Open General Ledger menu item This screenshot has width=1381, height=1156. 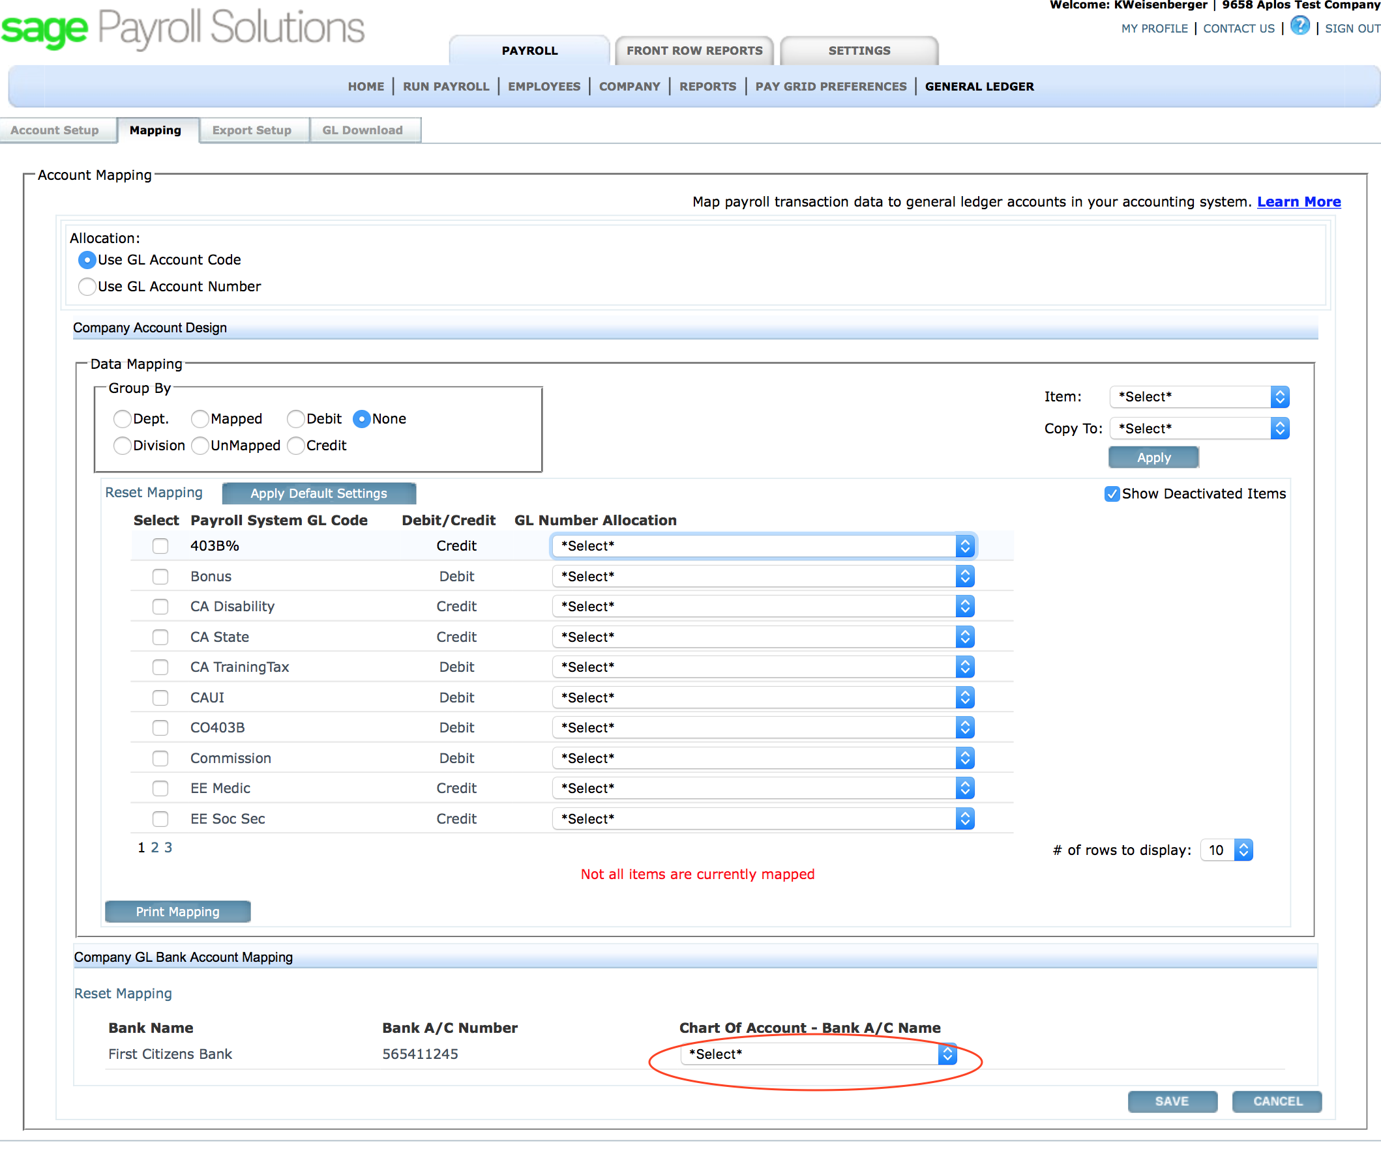(979, 87)
